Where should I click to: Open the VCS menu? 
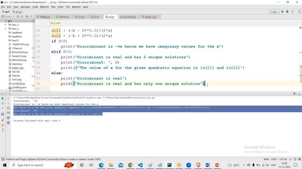67,7
